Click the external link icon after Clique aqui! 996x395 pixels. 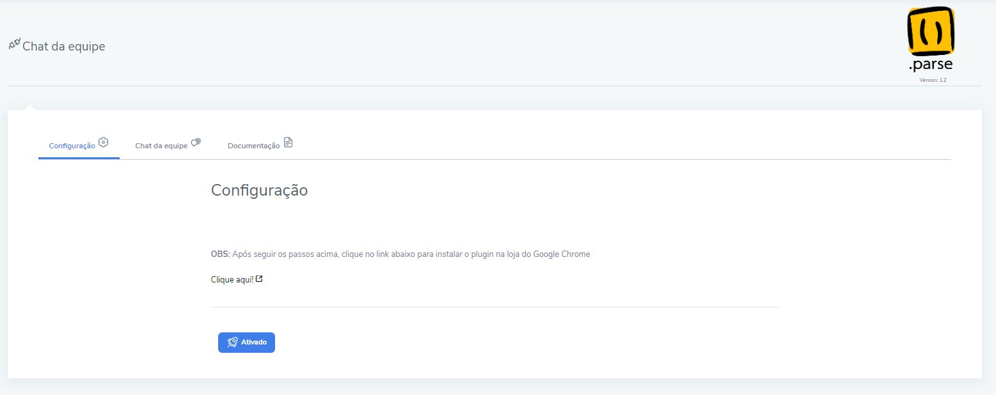coord(259,279)
